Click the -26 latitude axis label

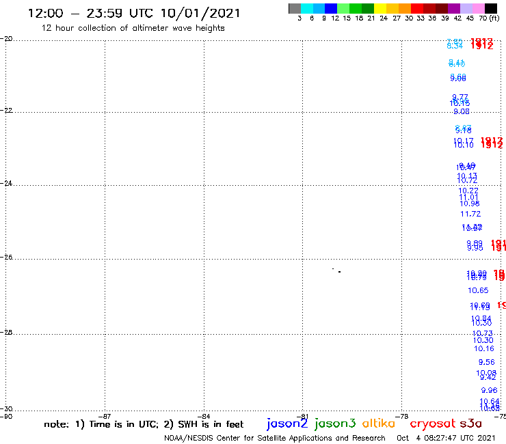[x=6, y=258]
